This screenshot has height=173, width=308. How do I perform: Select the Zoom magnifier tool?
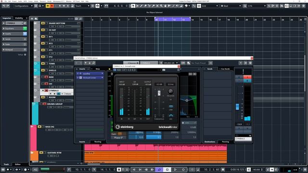(161, 6)
